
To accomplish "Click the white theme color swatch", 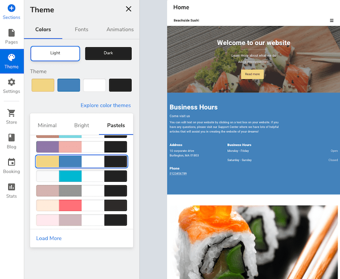I will 95,85.
